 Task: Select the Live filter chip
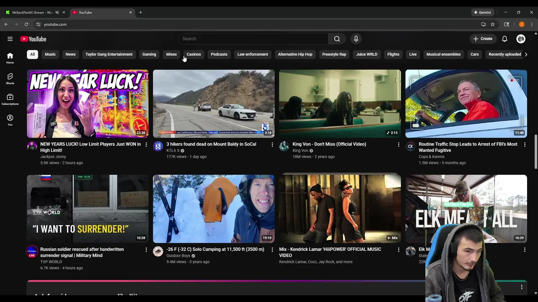(413, 54)
